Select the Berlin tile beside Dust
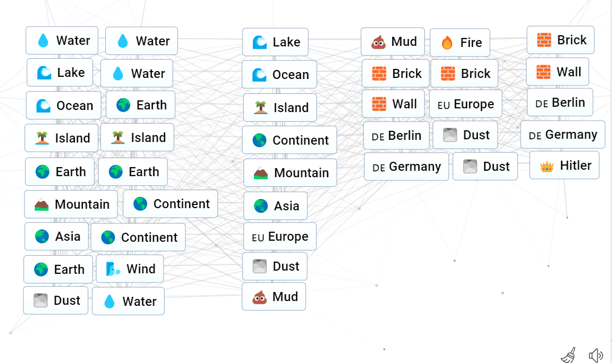This screenshot has width=613, height=363. pos(397,136)
